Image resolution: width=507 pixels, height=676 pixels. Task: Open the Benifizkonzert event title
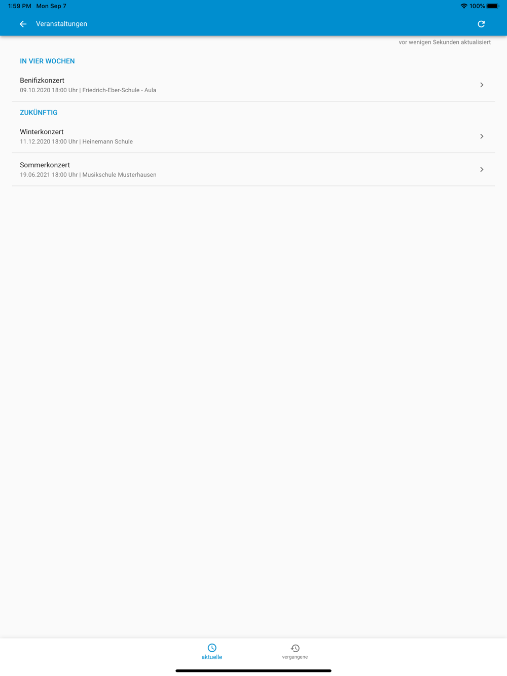42,81
